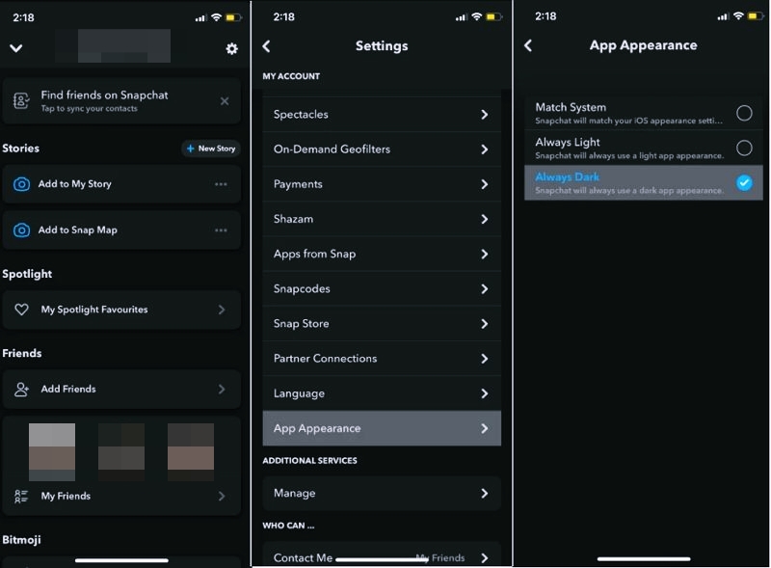The height and width of the screenshot is (568, 771).
Task: Tap the signal bars in right phone status bar
Action: (722, 16)
